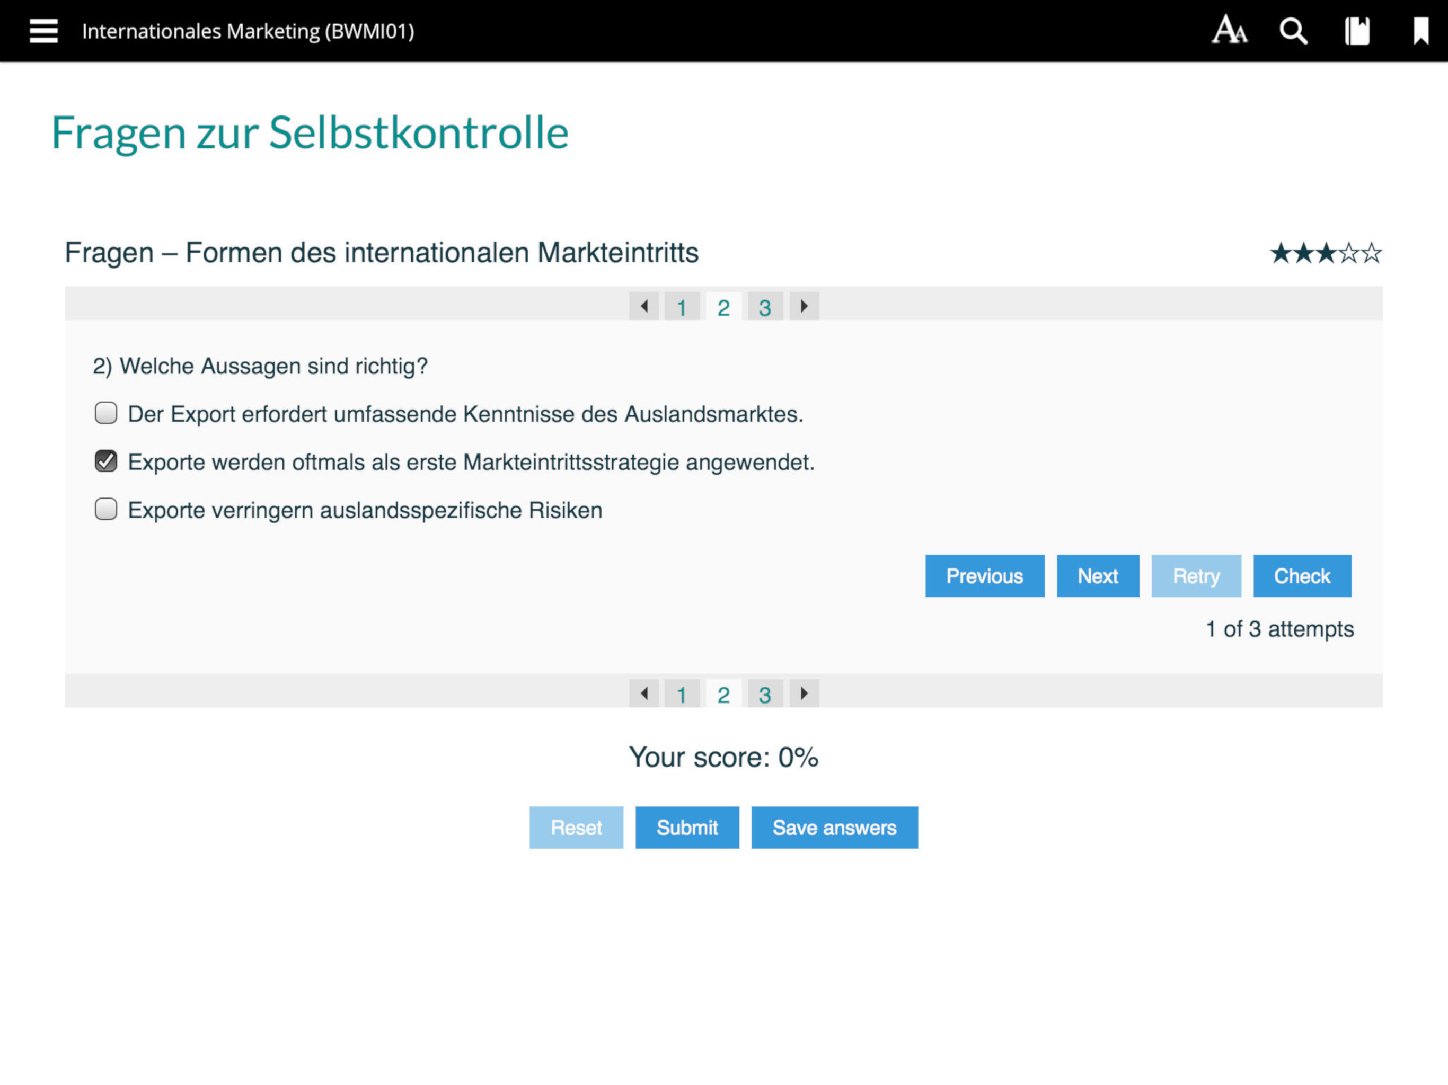Screen dimensions: 1448x1085
Task: Click the first rating star
Action: 1281,253
